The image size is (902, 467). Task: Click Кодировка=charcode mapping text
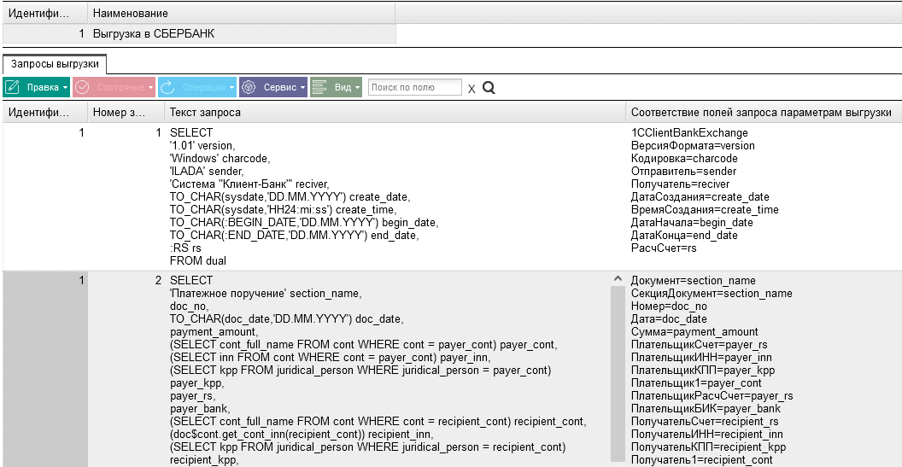pos(684,158)
